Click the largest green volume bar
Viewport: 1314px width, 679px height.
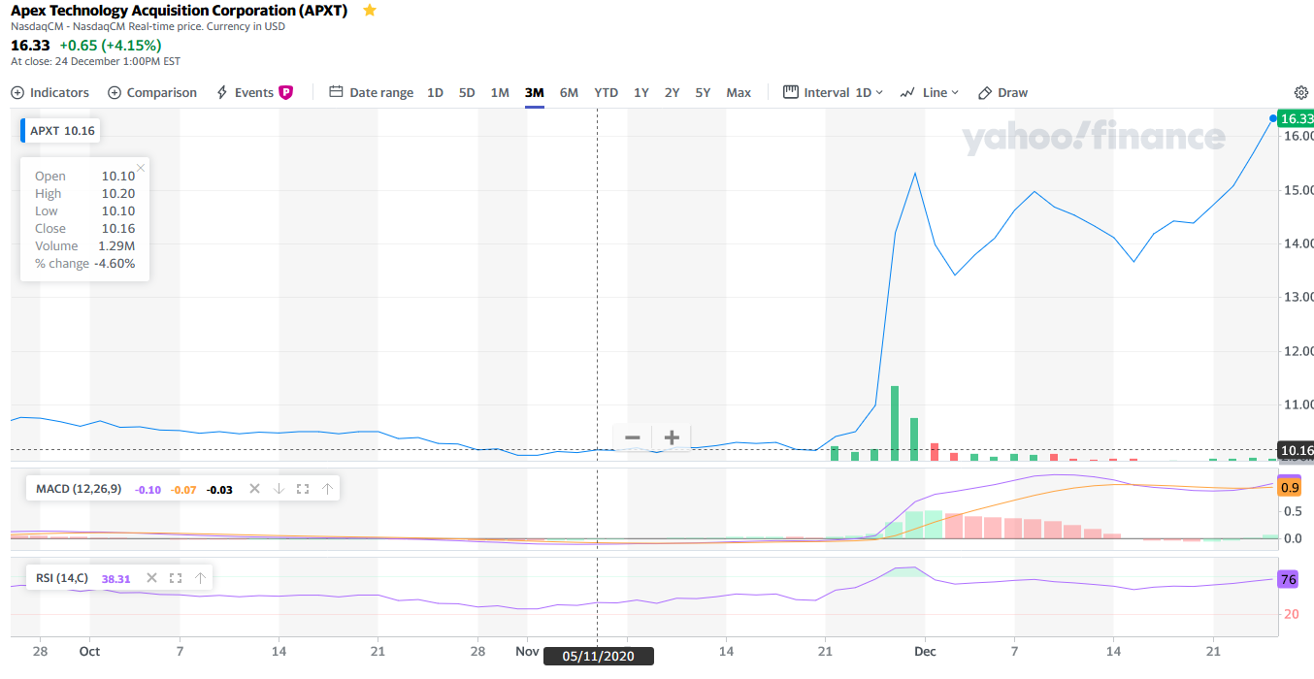pyautogui.click(x=894, y=424)
